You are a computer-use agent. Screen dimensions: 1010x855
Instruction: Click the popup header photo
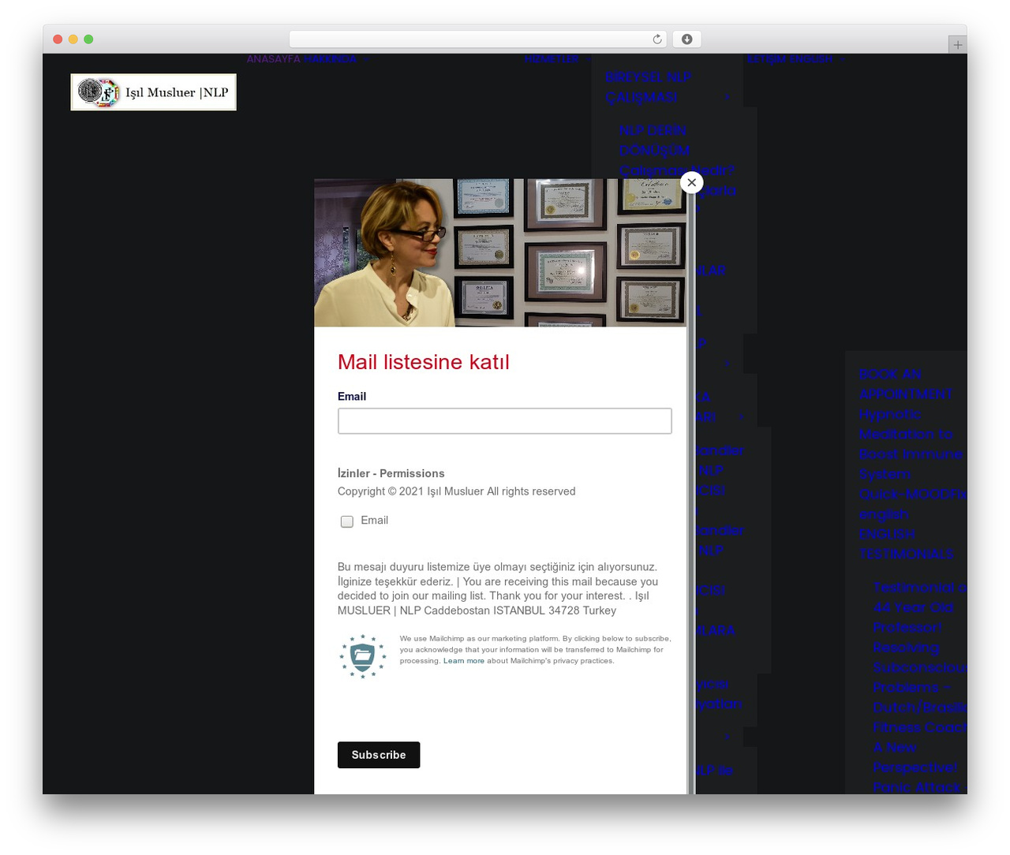pyautogui.click(x=500, y=252)
